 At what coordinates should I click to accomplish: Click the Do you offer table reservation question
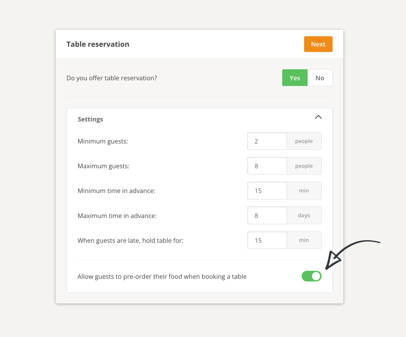(112, 78)
